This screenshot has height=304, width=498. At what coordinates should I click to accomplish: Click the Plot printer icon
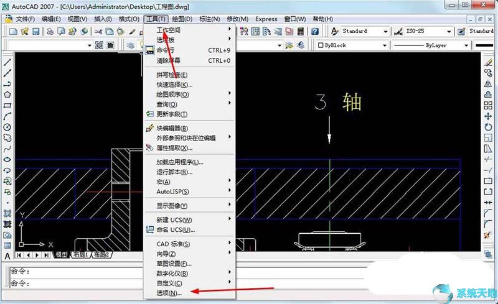pos(50,32)
